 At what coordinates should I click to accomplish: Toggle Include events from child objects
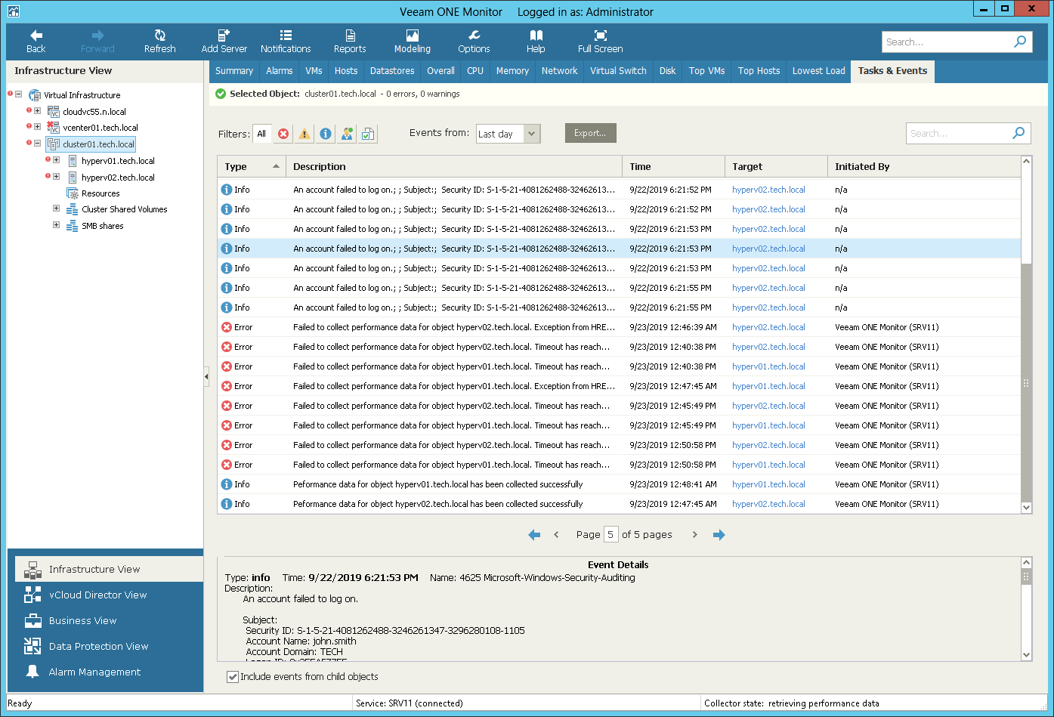[x=233, y=677]
